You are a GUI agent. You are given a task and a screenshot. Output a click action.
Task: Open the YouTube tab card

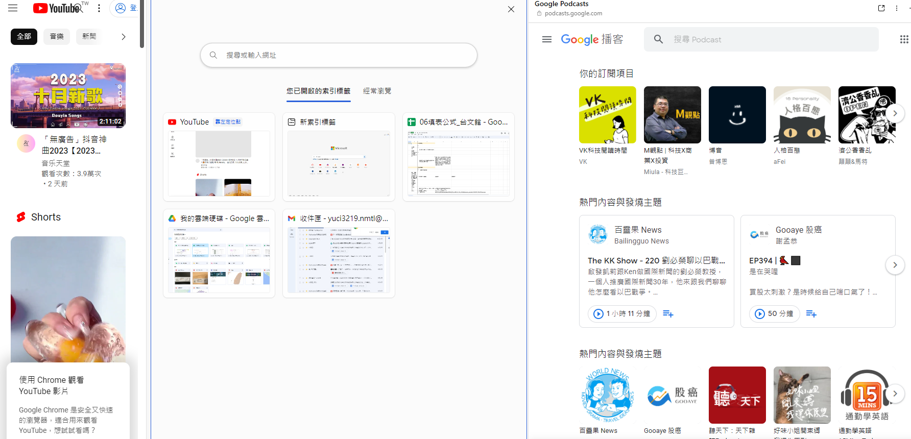click(x=219, y=157)
